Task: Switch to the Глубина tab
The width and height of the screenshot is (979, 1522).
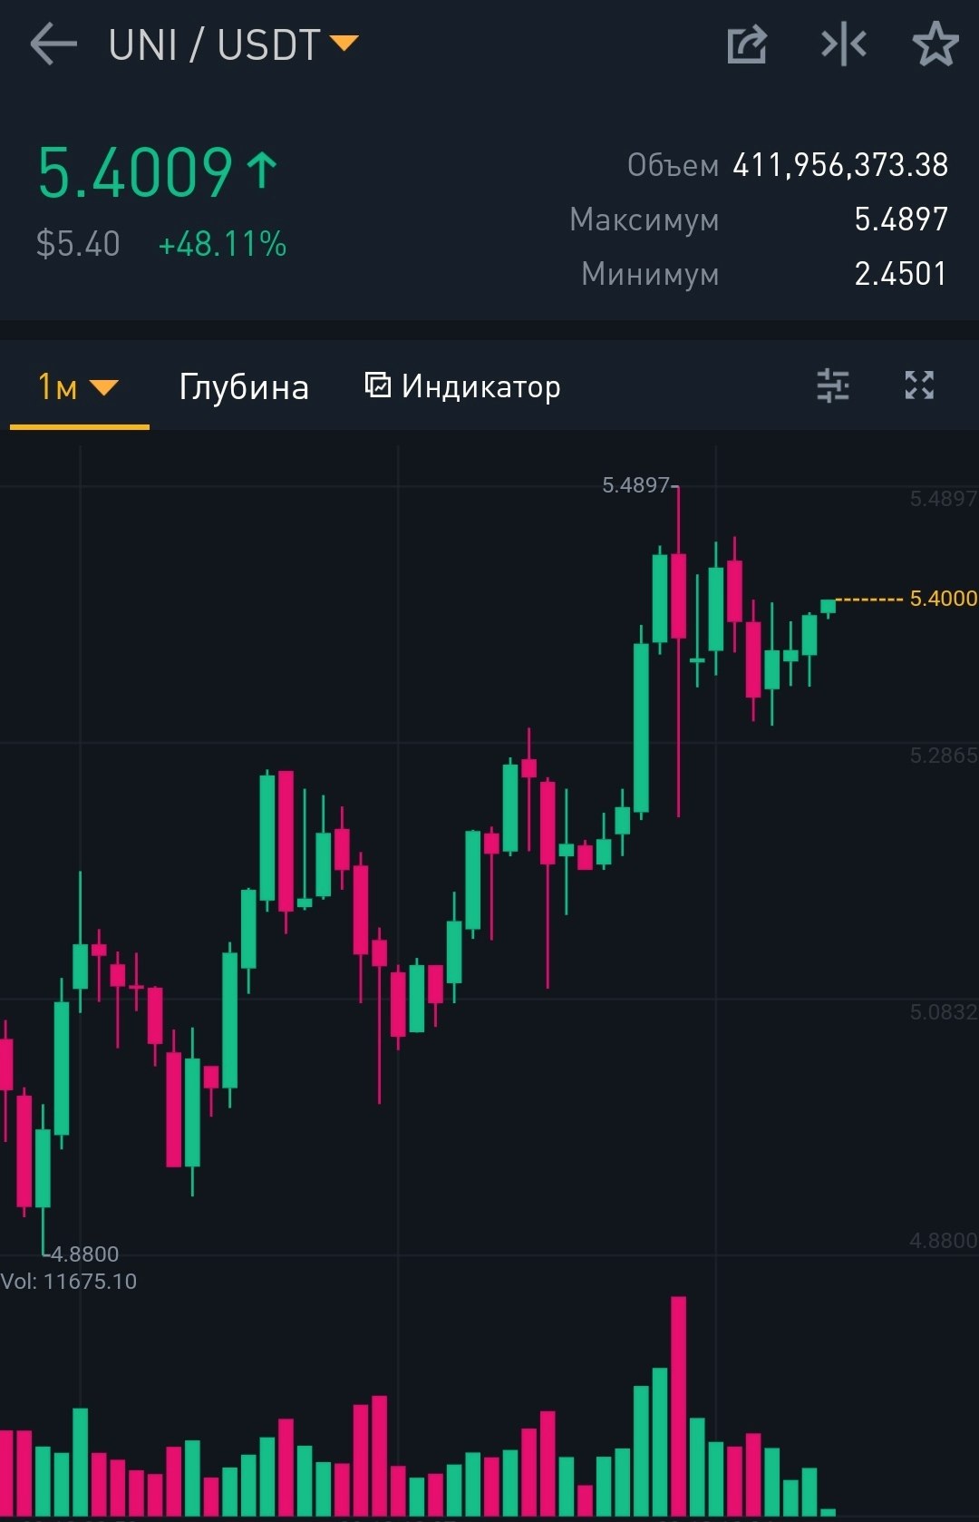Action: coord(244,387)
